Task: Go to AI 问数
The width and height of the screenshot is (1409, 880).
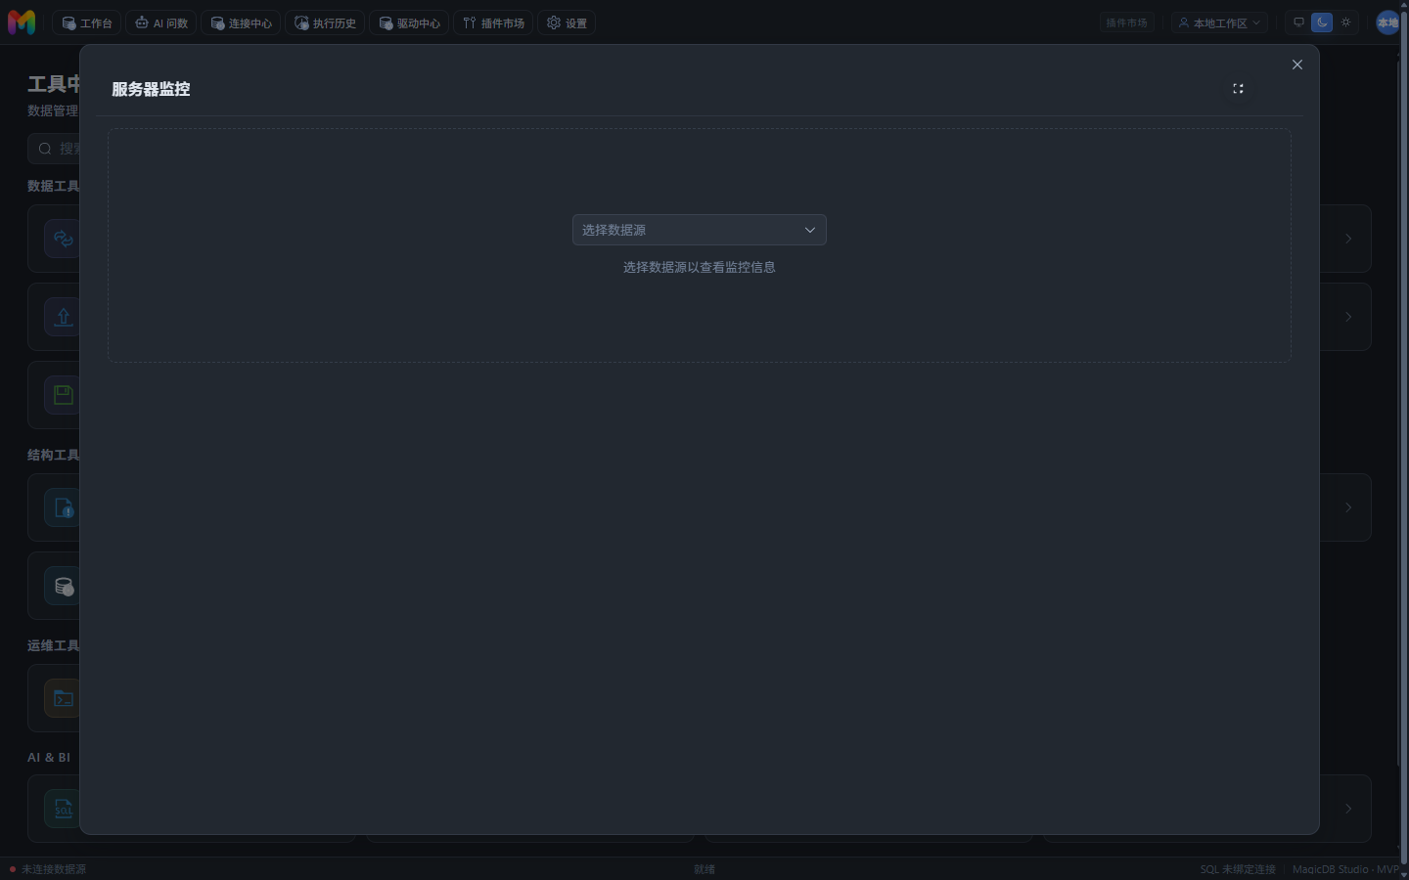Action: coord(161,22)
